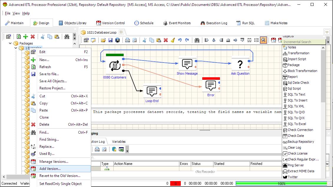Click in the Incremental Search field
This screenshot has height=187, width=333.
[x=304, y=42]
